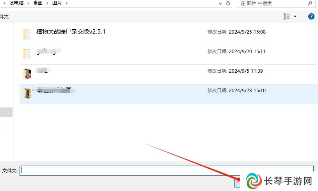
Task: Click the highlighted folder icon dated 2024/9/23 15:10
Action: pyautogui.click(x=27, y=93)
